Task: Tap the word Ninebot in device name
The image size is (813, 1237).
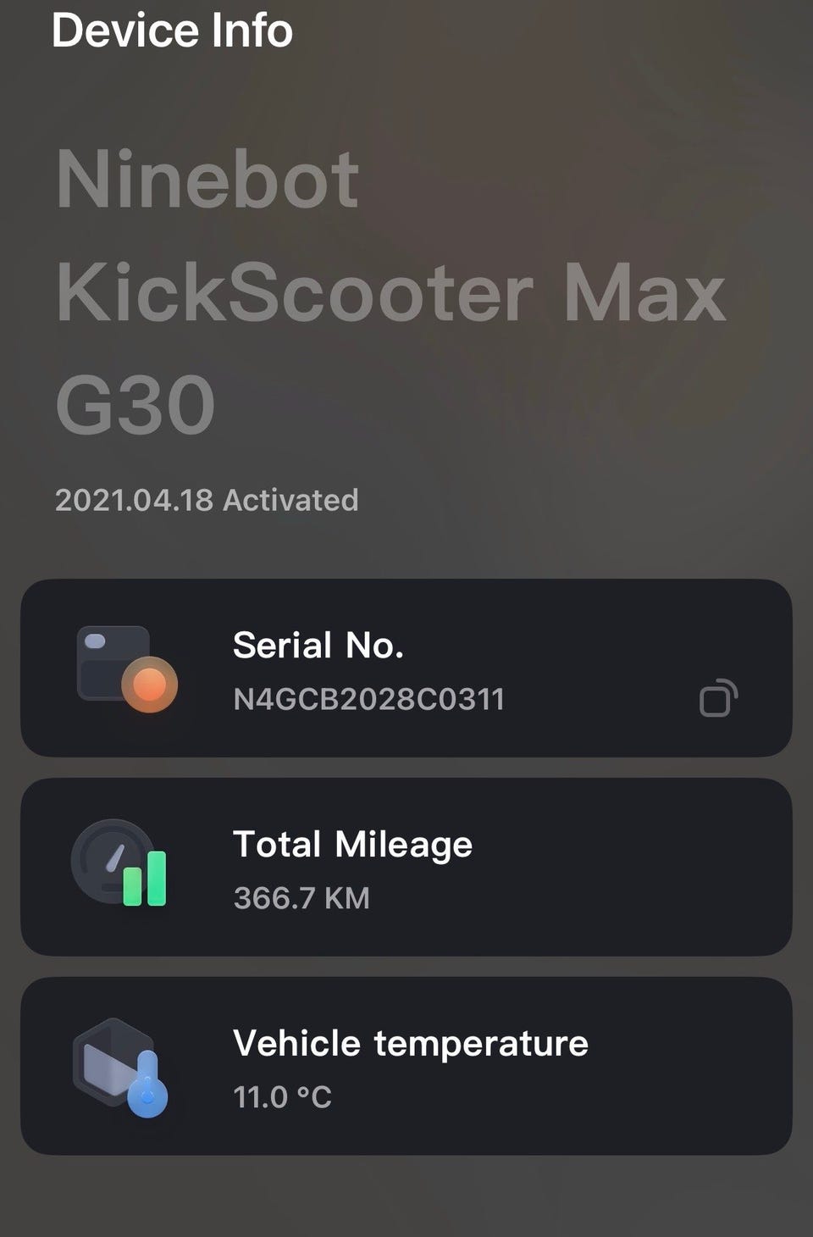Action: point(207,179)
